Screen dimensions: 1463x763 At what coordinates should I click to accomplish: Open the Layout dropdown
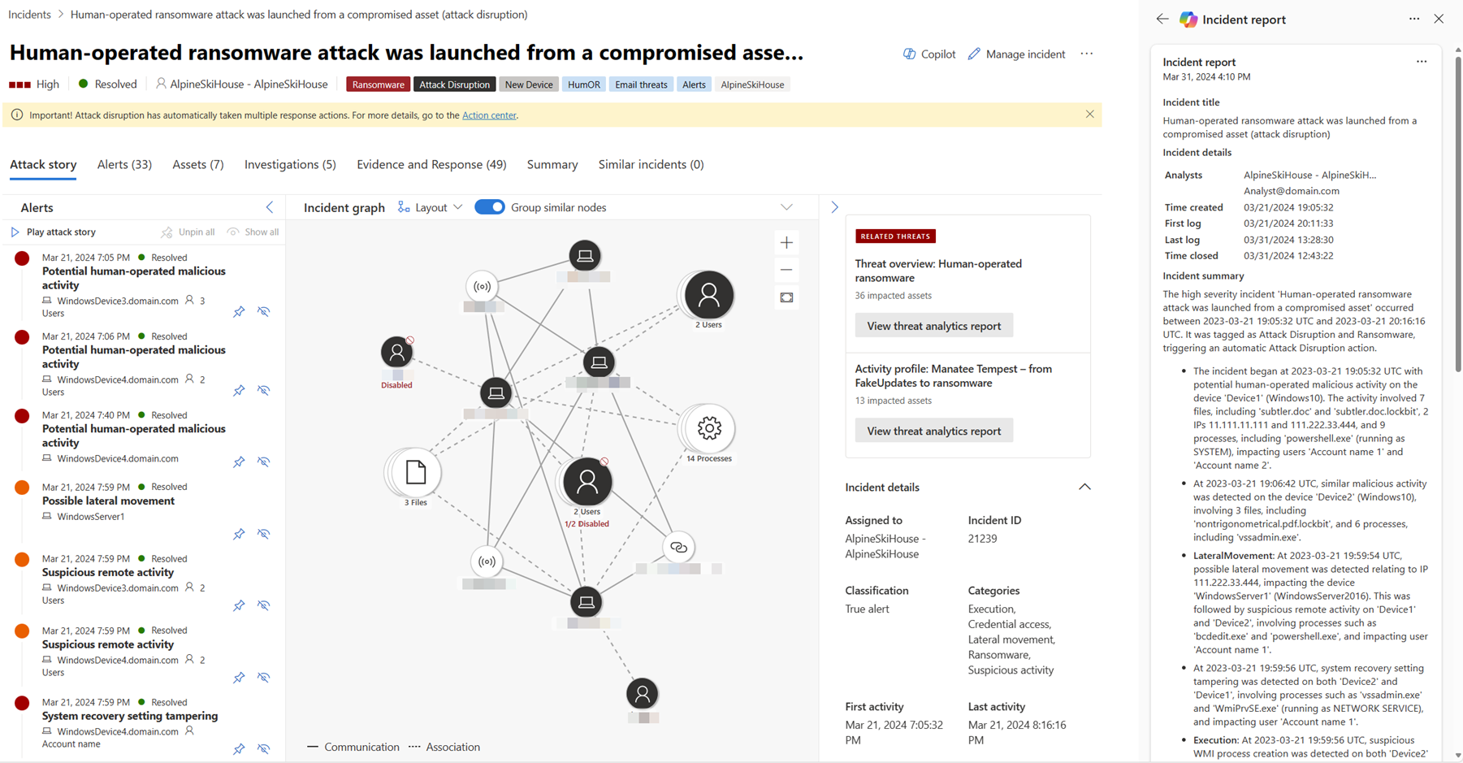431,207
